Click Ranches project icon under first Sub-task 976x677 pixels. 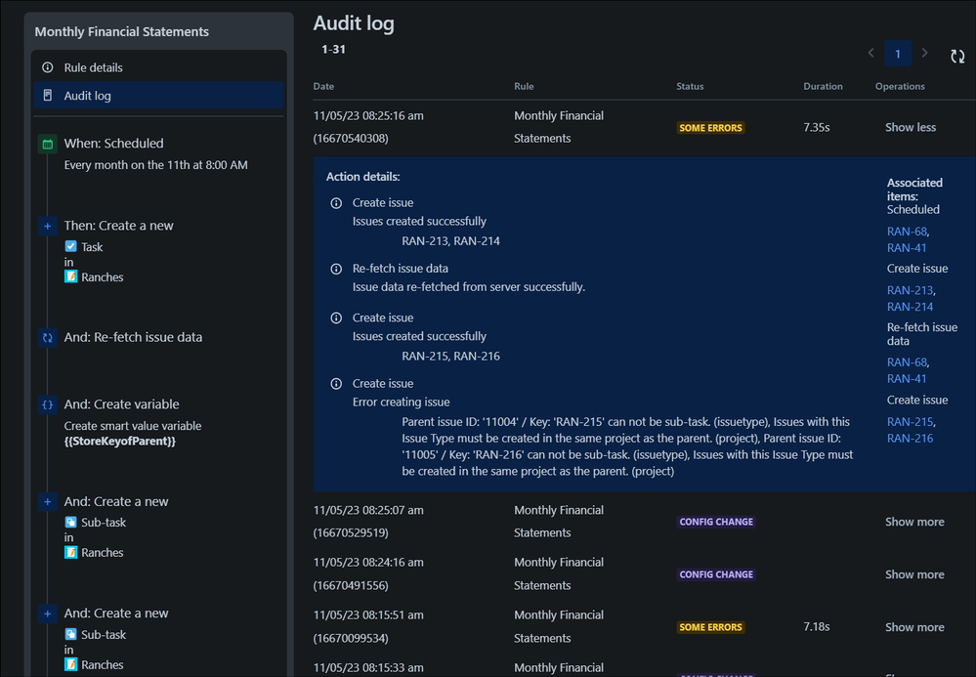click(71, 552)
